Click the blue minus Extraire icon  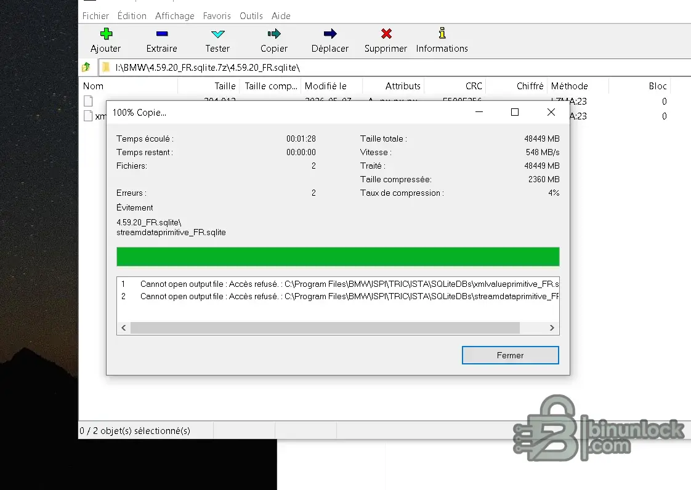pyautogui.click(x=162, y=34)
